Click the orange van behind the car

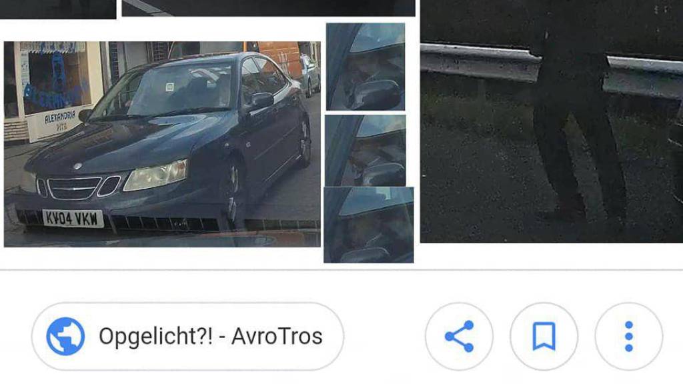[x=279, y=57]
